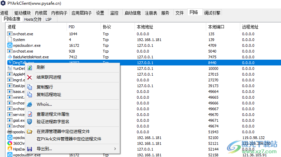This screenshot has height=157, width=281.
Task: Sort by the 本地地址 column header
Action: (170, 27)
